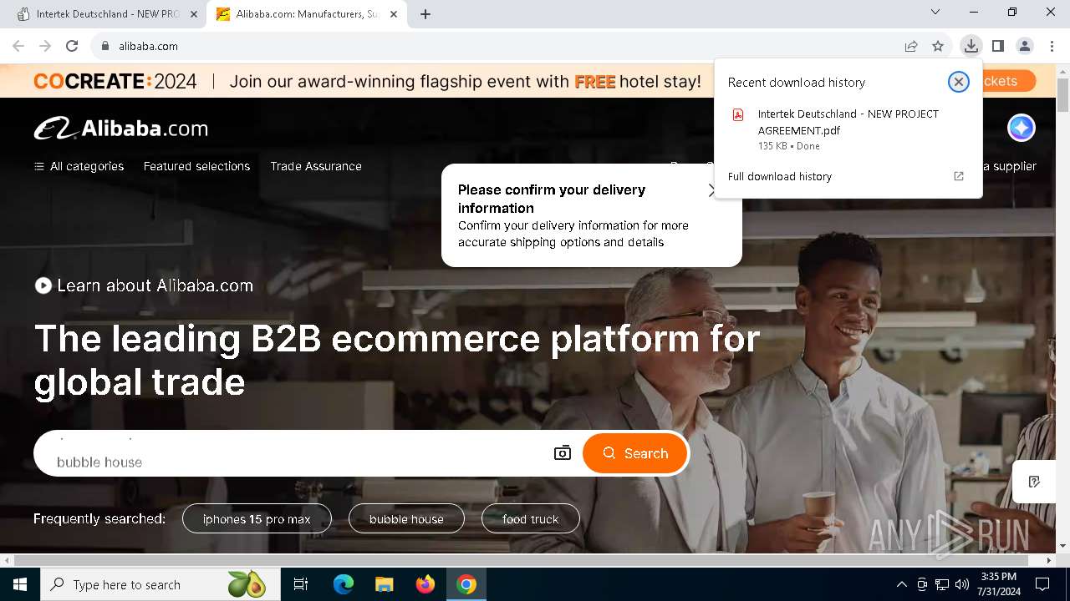Open network settings in system tray
This screenshot has height=601, width=1070.
click(942, 584)
